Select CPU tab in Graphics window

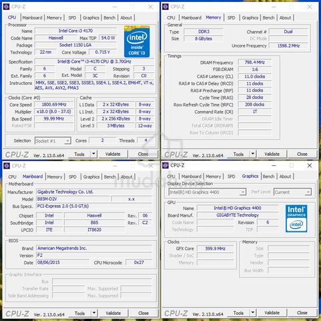tap(171, 177)
